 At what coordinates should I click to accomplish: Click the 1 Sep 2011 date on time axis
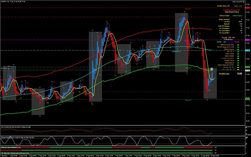[x=4, y=155]
